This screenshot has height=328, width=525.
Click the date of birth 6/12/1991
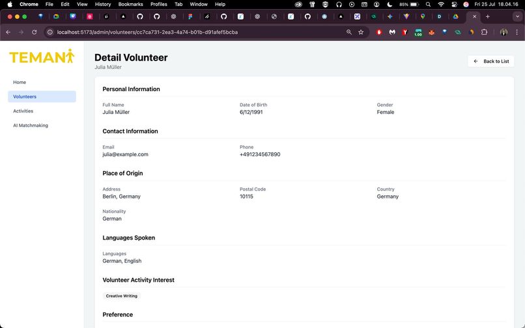pyautogui.click(x=251, y=112)
